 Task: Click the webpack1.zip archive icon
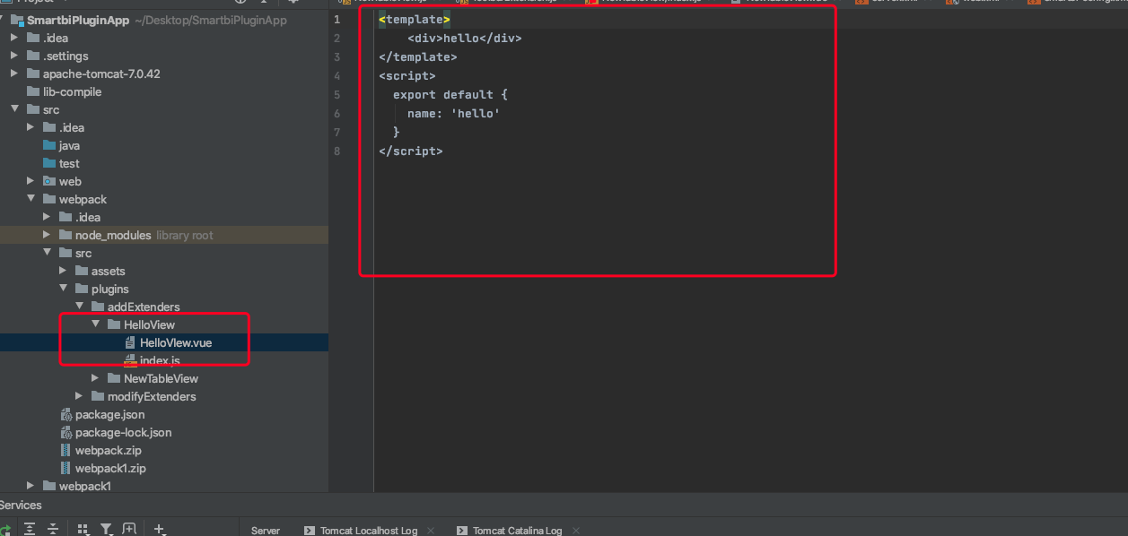[66, 468]
